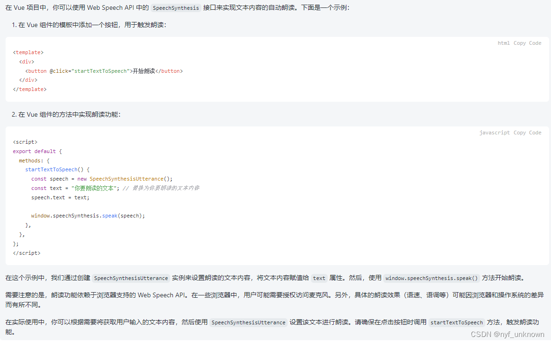Image resolution: width=551 pixels, height=343 pixels.
Task: Click inline code 'window.speechSynthesis.speak()' in the explanation
Action: pyautogui.click(x=432, y=278)
